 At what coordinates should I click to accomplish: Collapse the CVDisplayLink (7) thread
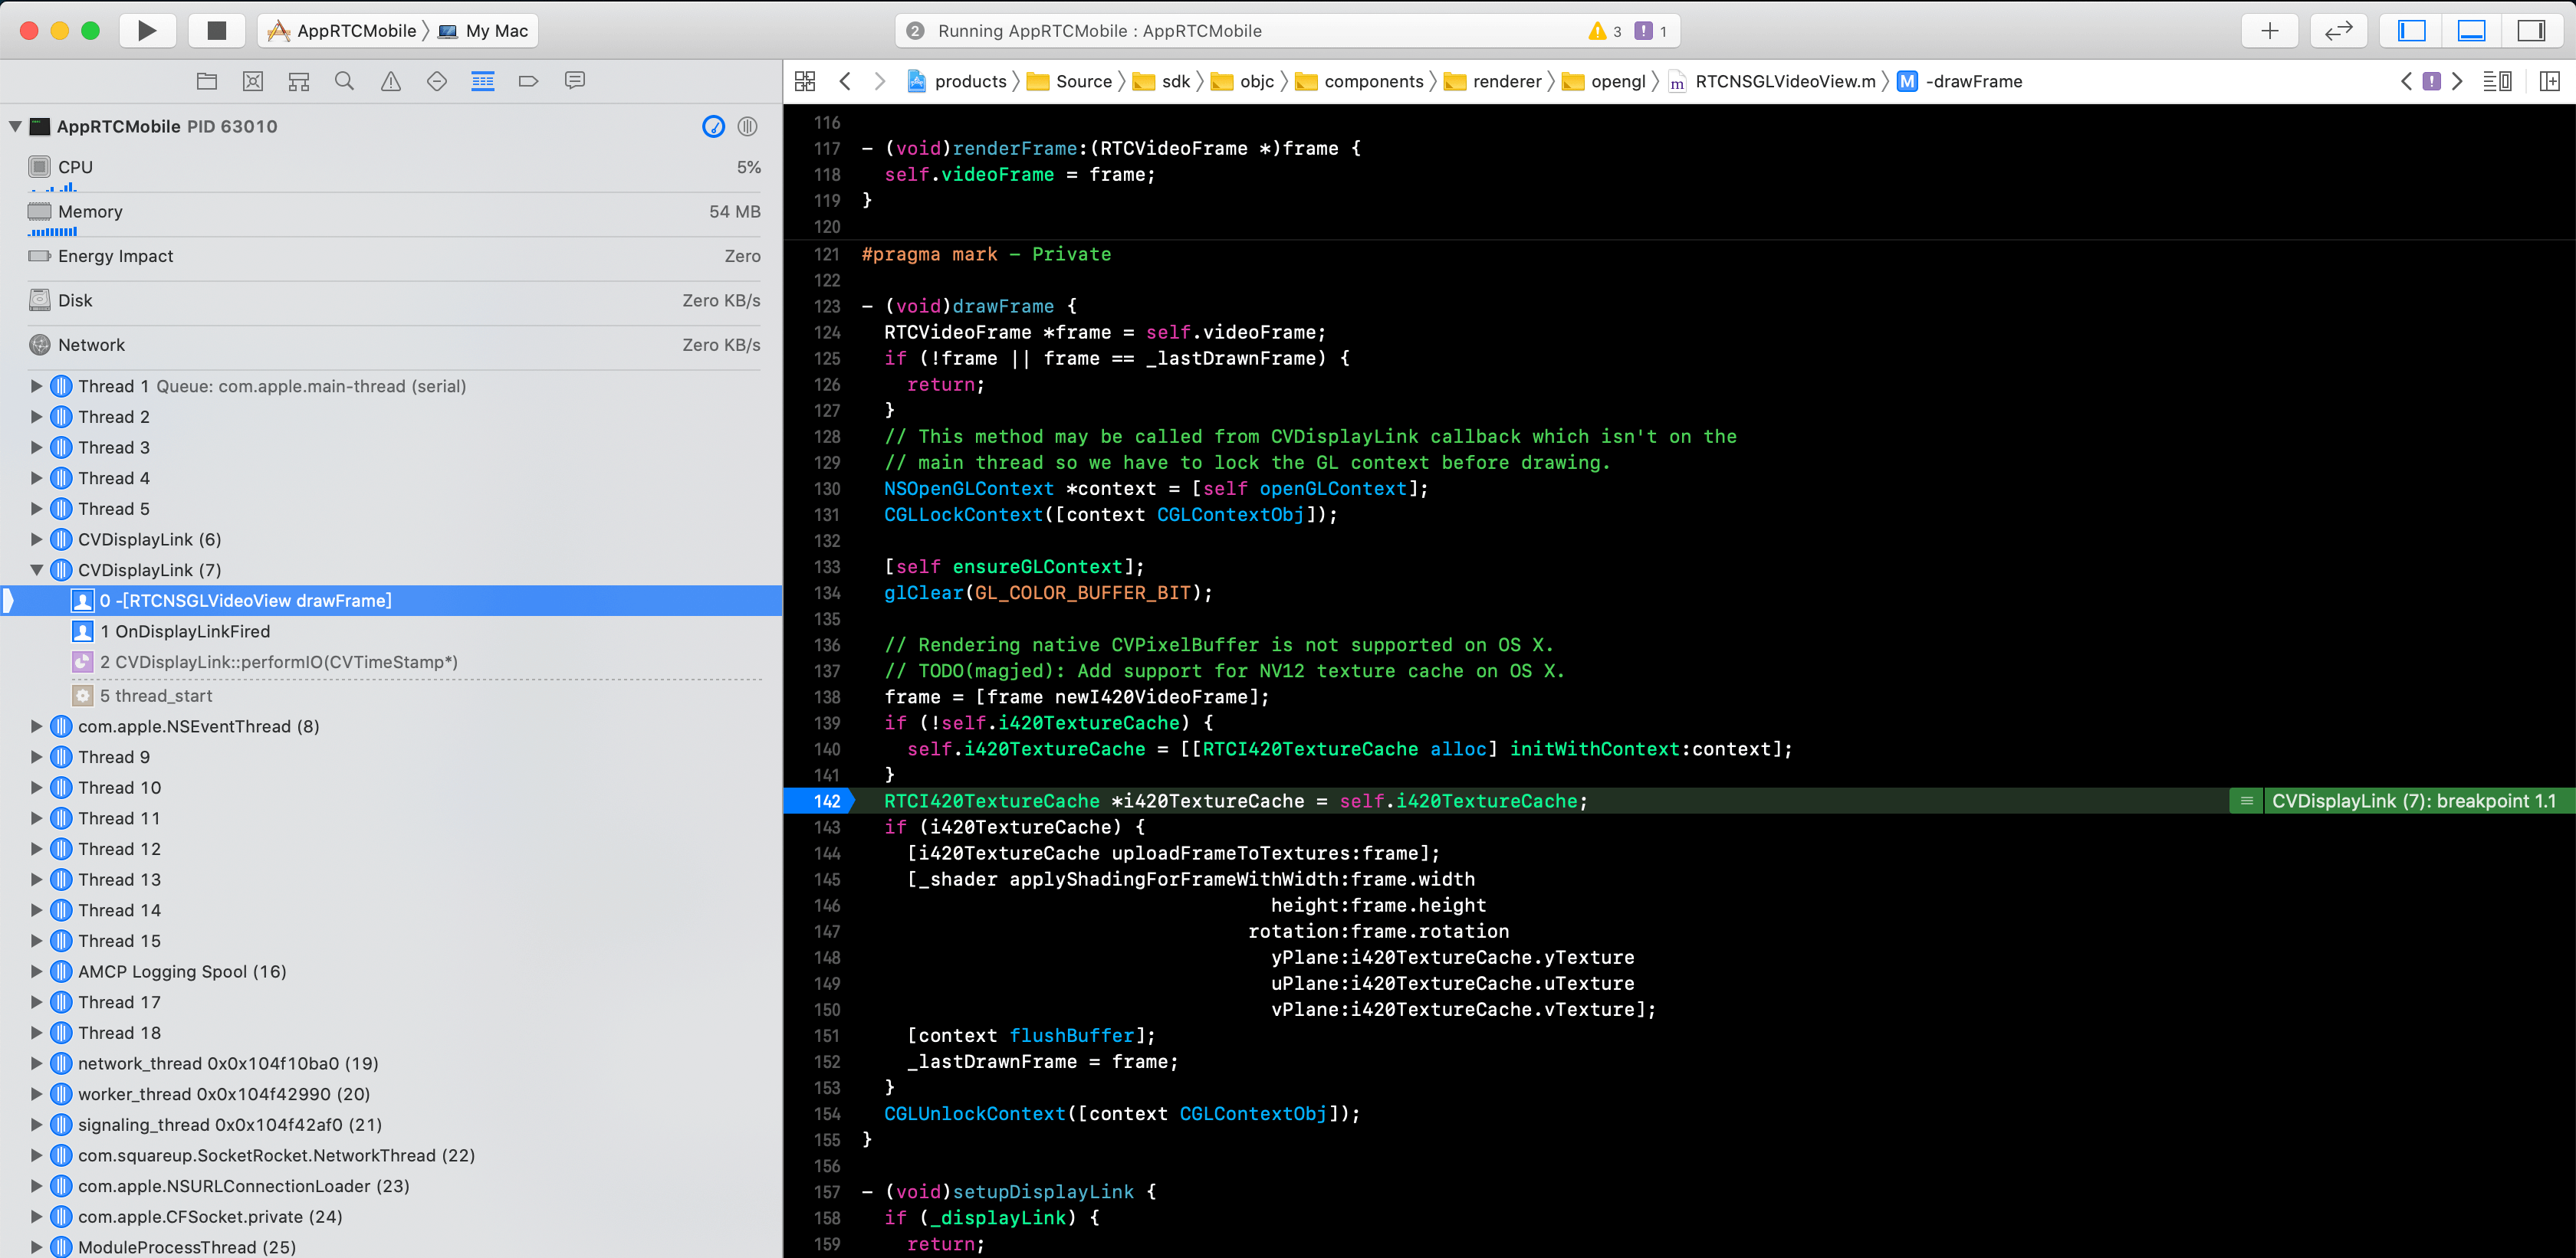click(37, 569)
